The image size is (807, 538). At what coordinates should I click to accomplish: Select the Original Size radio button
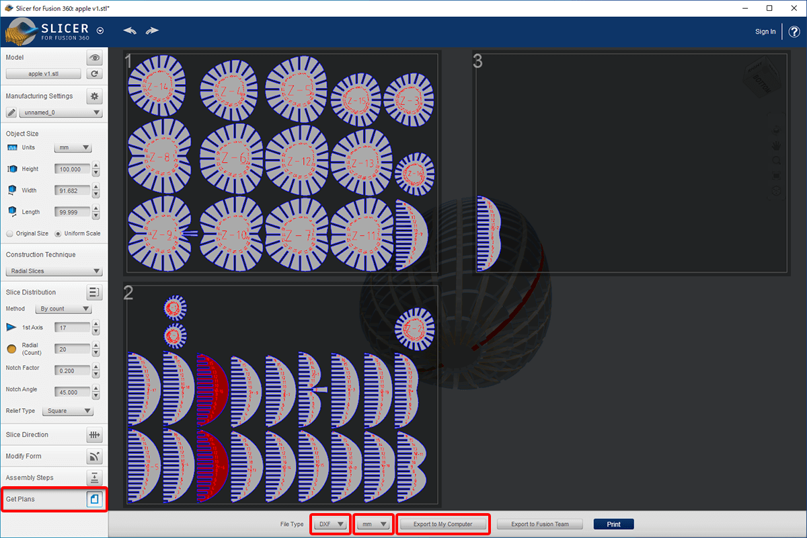point(9,233)
